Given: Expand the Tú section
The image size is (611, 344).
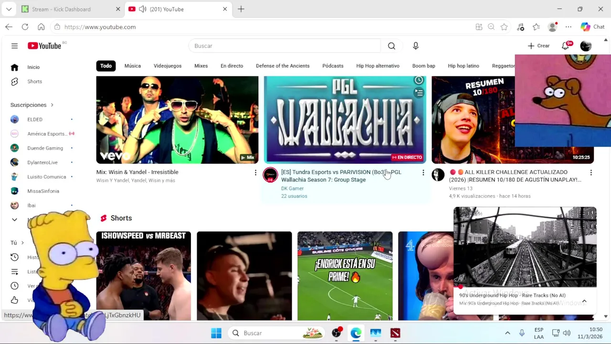Looking at the screenshot, I should click(x=17, y=243).
